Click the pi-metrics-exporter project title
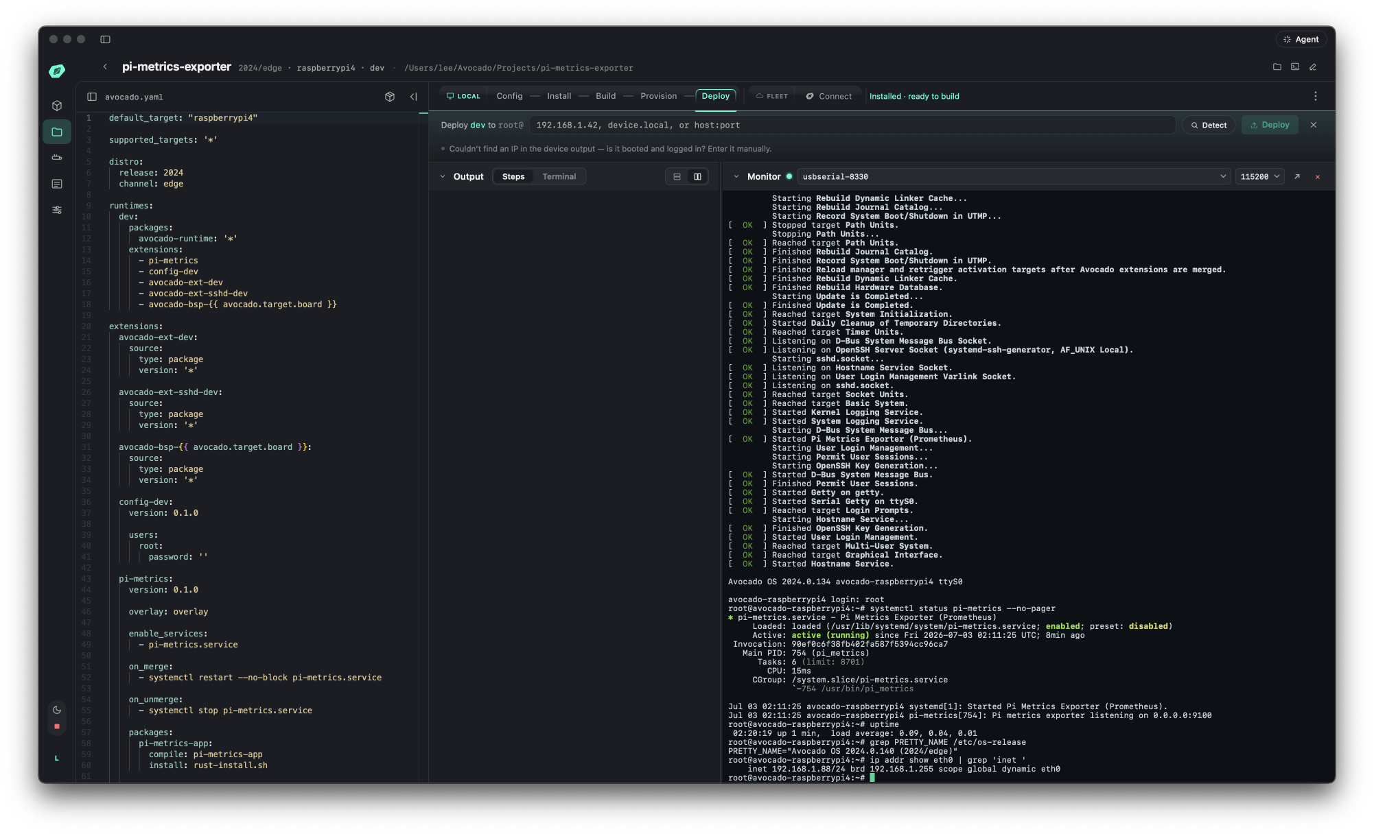 point(176,67)
